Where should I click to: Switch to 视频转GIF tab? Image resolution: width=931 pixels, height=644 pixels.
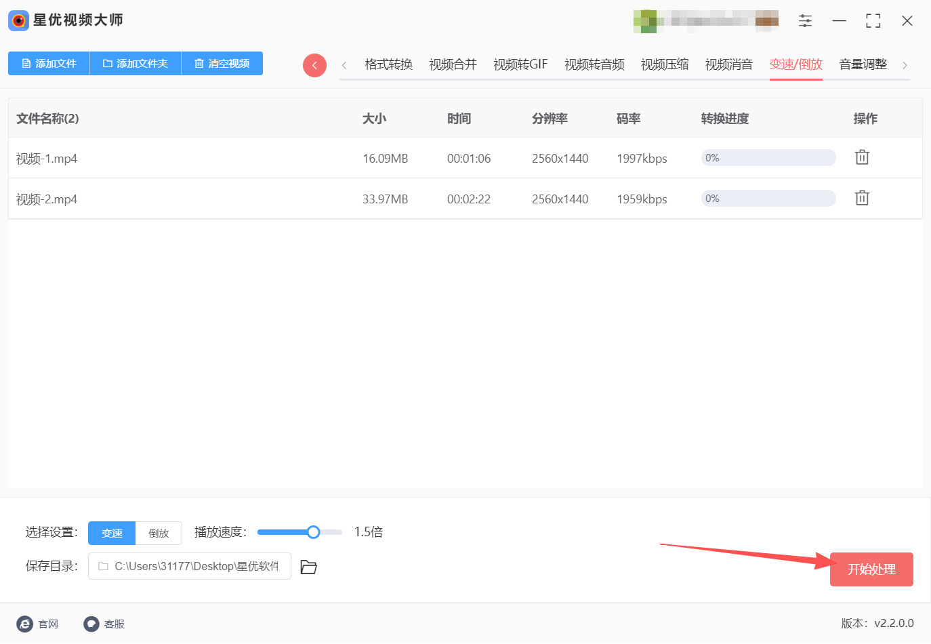520,64
